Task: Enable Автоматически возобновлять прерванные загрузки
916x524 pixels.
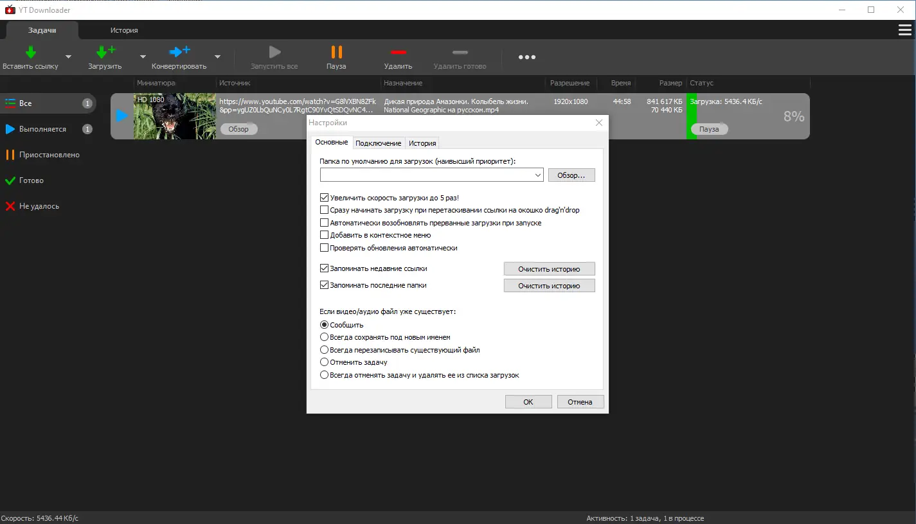Action: click(324, 223)
